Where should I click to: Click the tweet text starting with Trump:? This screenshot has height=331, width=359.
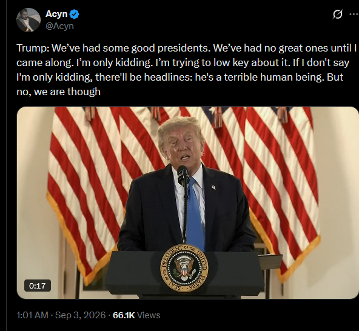click(187, 70)
